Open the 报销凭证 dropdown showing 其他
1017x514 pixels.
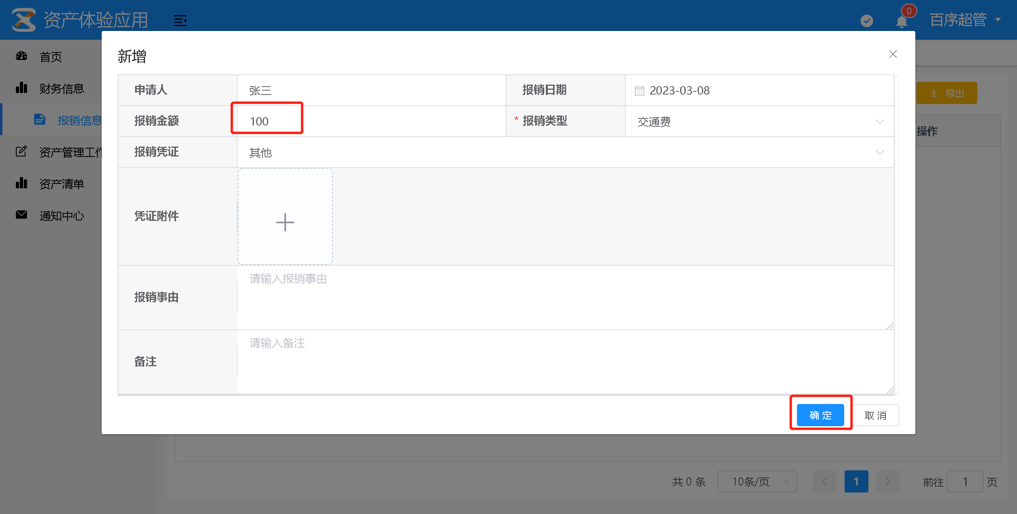565,153
